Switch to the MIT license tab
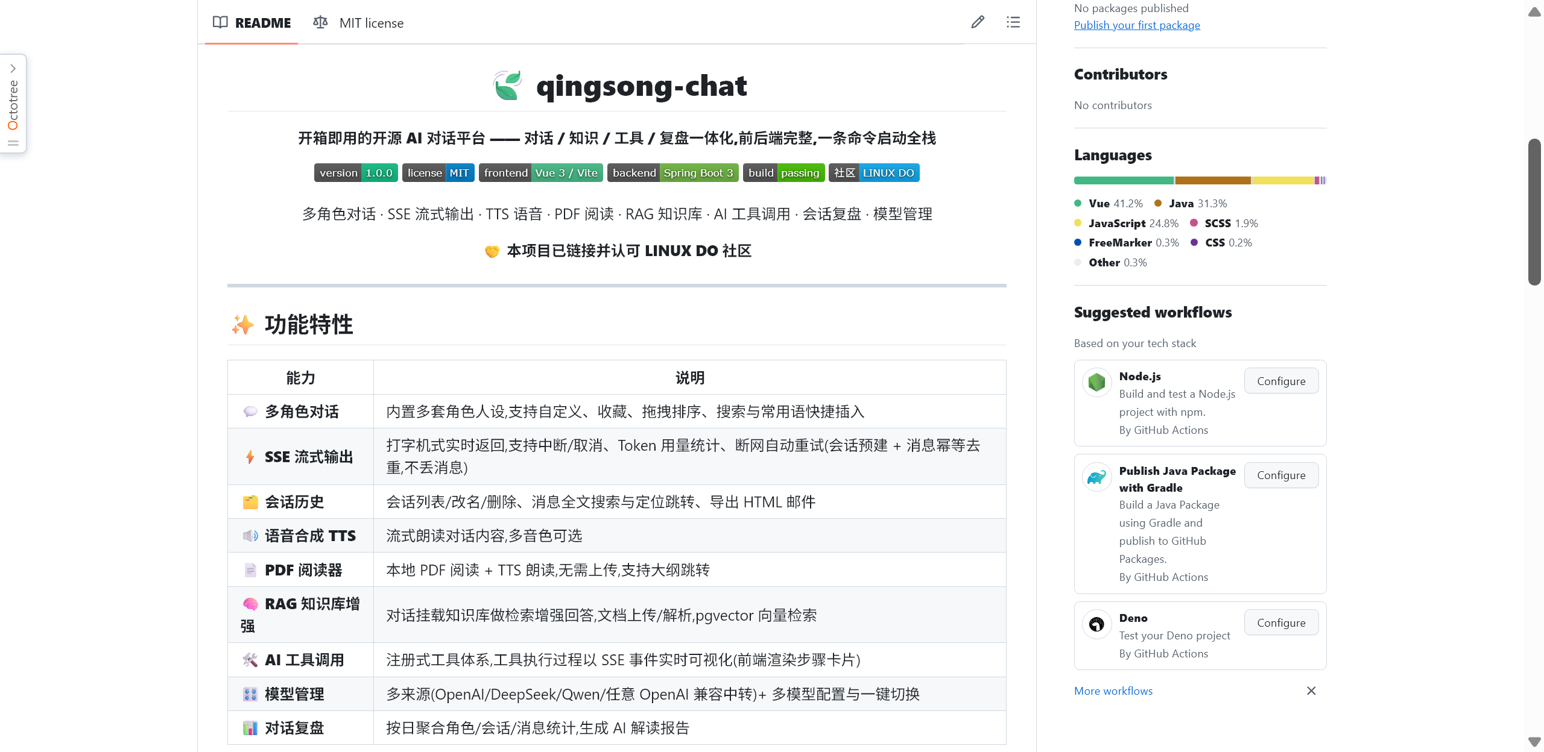Image resolution: width=1544 pixels, height=752 pixels. [359, 23]
